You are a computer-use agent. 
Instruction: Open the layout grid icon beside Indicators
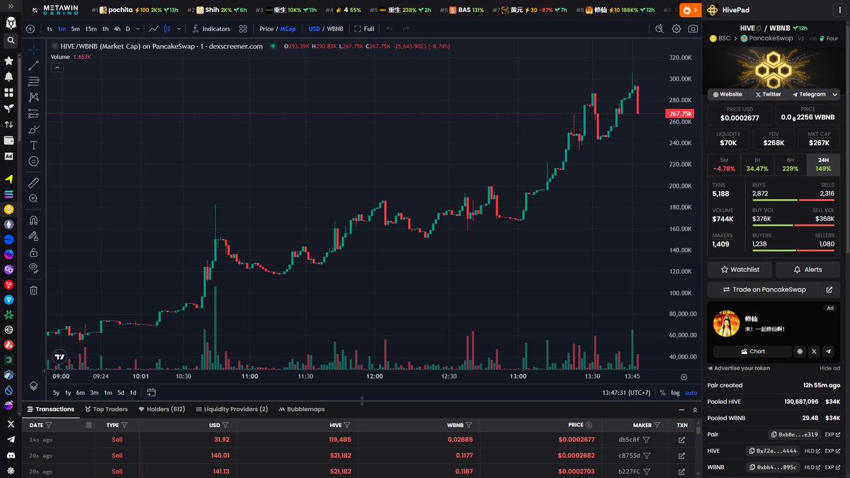(x=243, y=29)
